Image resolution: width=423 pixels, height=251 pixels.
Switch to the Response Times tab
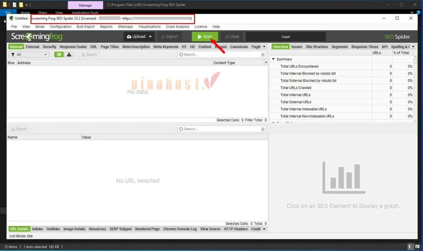tap(365, 47)
